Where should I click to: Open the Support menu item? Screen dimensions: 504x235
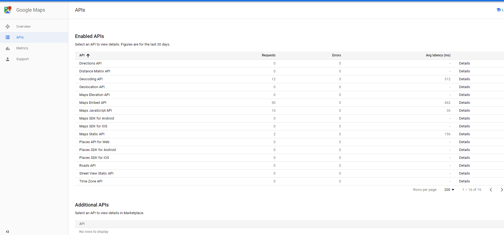(22, 59)
